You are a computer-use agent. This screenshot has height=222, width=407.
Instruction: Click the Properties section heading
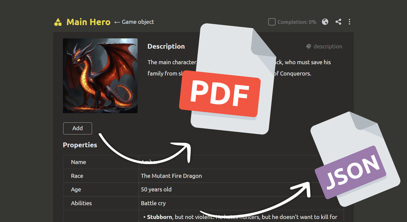point(80,145)
